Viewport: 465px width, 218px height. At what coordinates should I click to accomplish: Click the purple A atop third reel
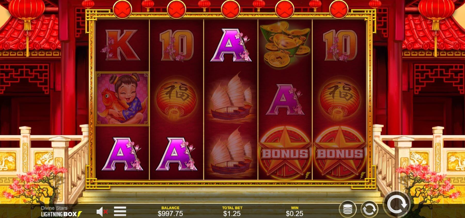coord(231,45)
